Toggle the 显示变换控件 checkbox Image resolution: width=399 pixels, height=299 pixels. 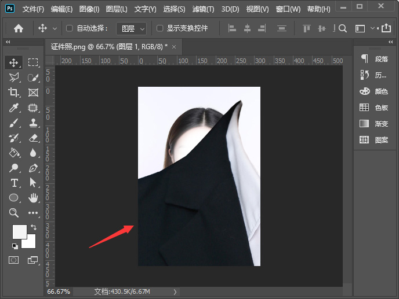coord(160,28)
